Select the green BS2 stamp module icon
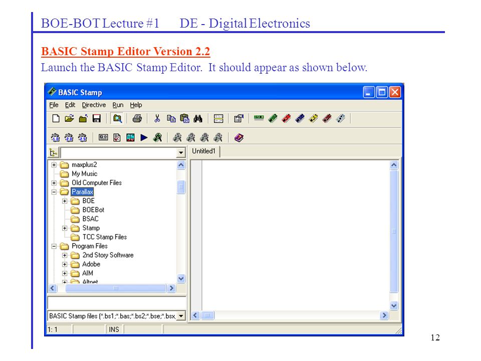The image size is (481, 361). tap(273, 118)
